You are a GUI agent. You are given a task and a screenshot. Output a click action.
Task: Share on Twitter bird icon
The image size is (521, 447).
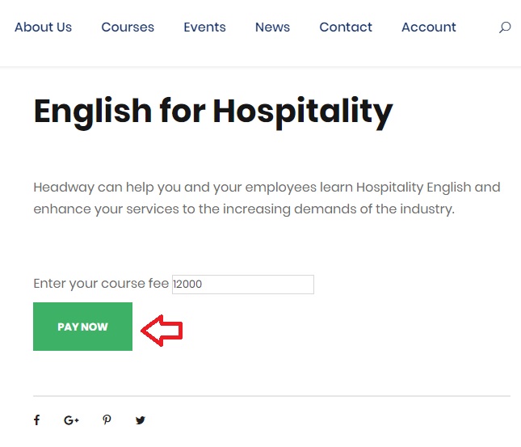click(141, 420)
